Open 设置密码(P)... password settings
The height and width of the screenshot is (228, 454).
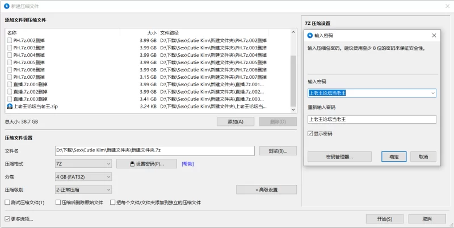[x=146, y=164]
